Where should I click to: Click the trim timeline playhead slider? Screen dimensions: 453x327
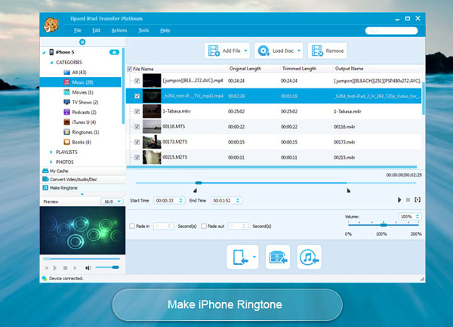(199, 183)
